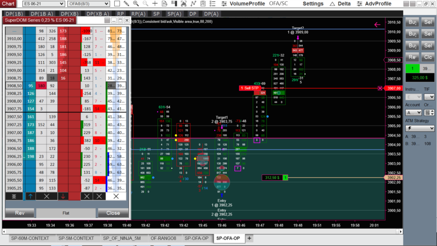Click the zoom in magnifier icon
The height and width of the screenshot is (246, 437).
coord(136,3)
